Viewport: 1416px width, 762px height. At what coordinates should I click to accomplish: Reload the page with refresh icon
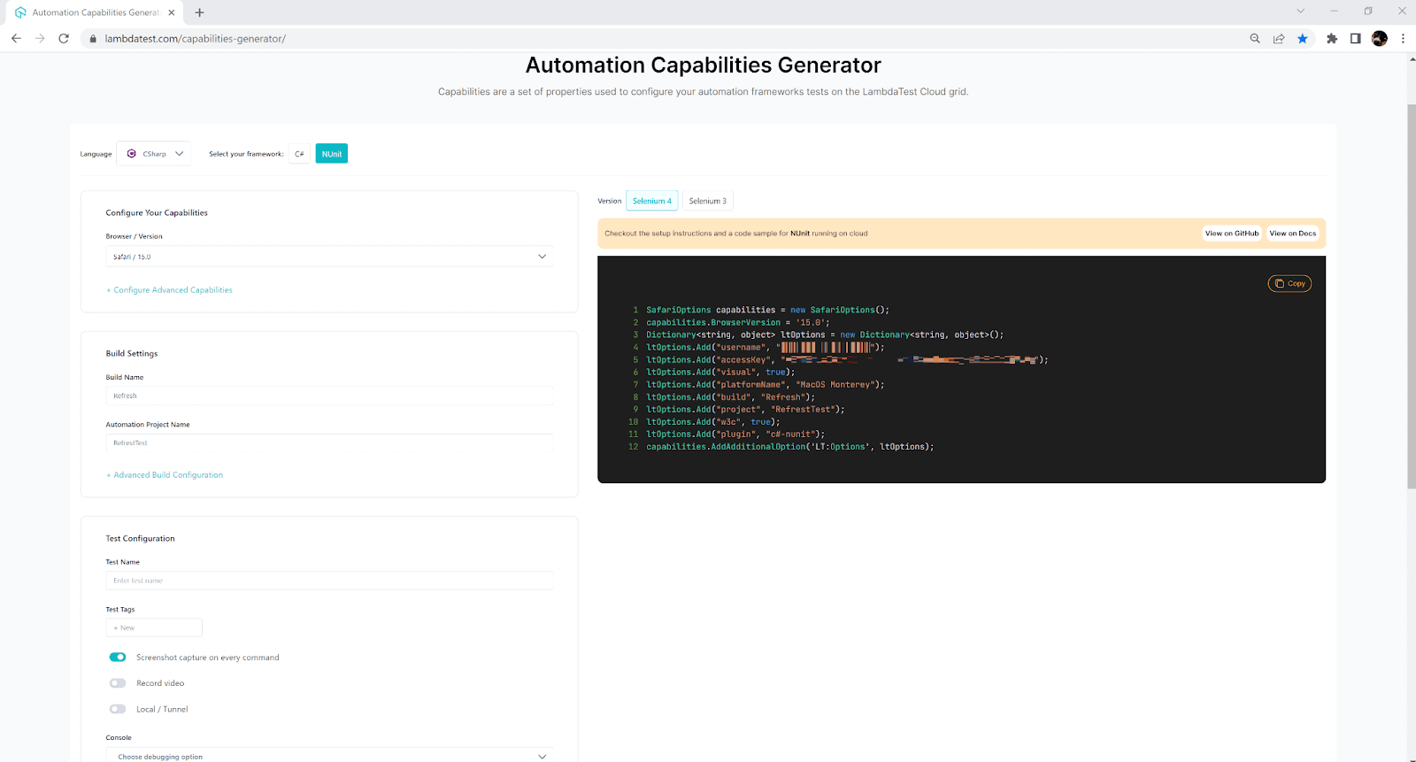(64, 38)
